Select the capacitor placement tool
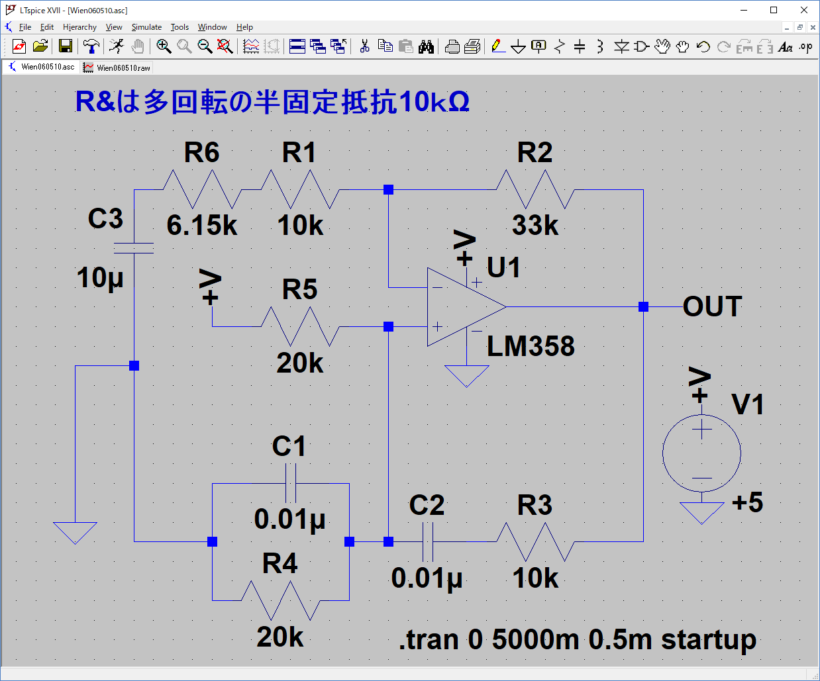Screen dimensions: 820x681 pos(580,46)
